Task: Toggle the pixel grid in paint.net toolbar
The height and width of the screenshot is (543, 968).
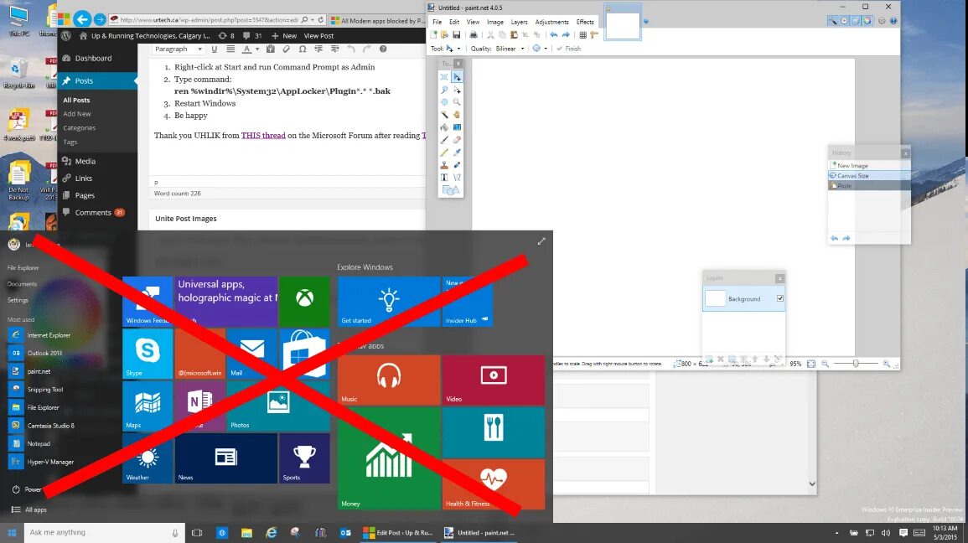Action: [x=582, y=34]
